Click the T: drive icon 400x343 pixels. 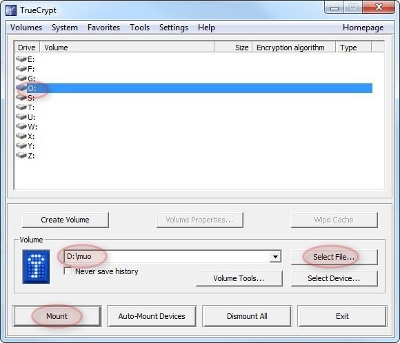click(x=21, y=107)
